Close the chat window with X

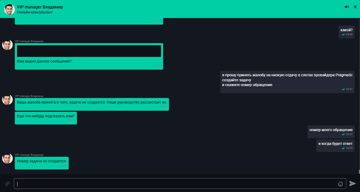355,7
